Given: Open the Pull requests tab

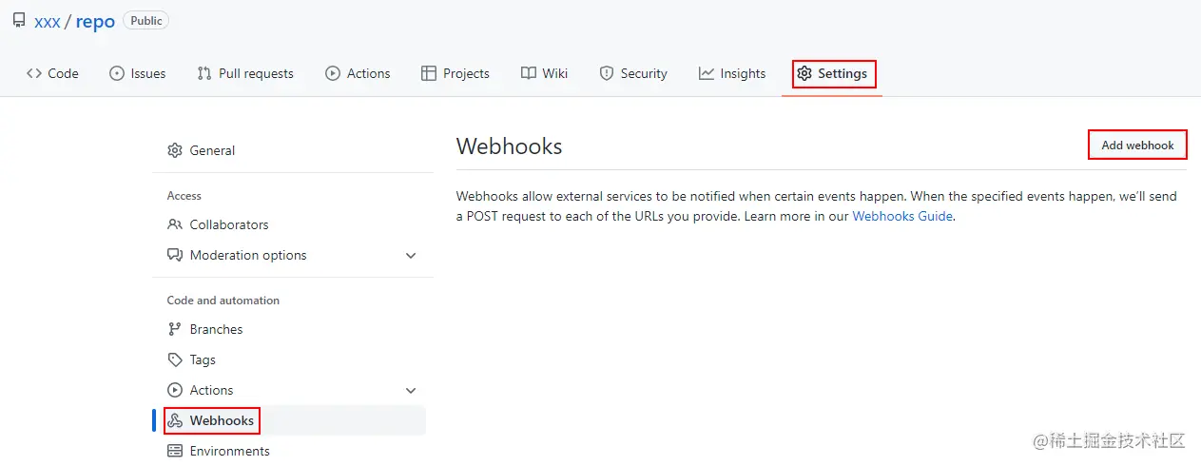Looking at the screenshot, I should coord(245,73).
